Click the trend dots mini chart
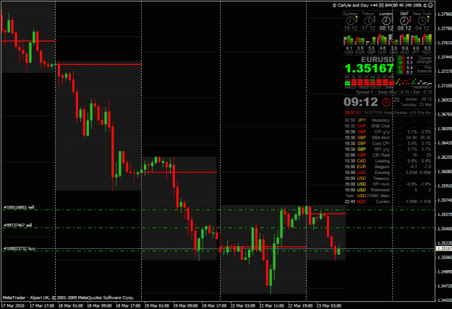The height and width of the screenshot is (309, 452). click(x=414, y=82)
